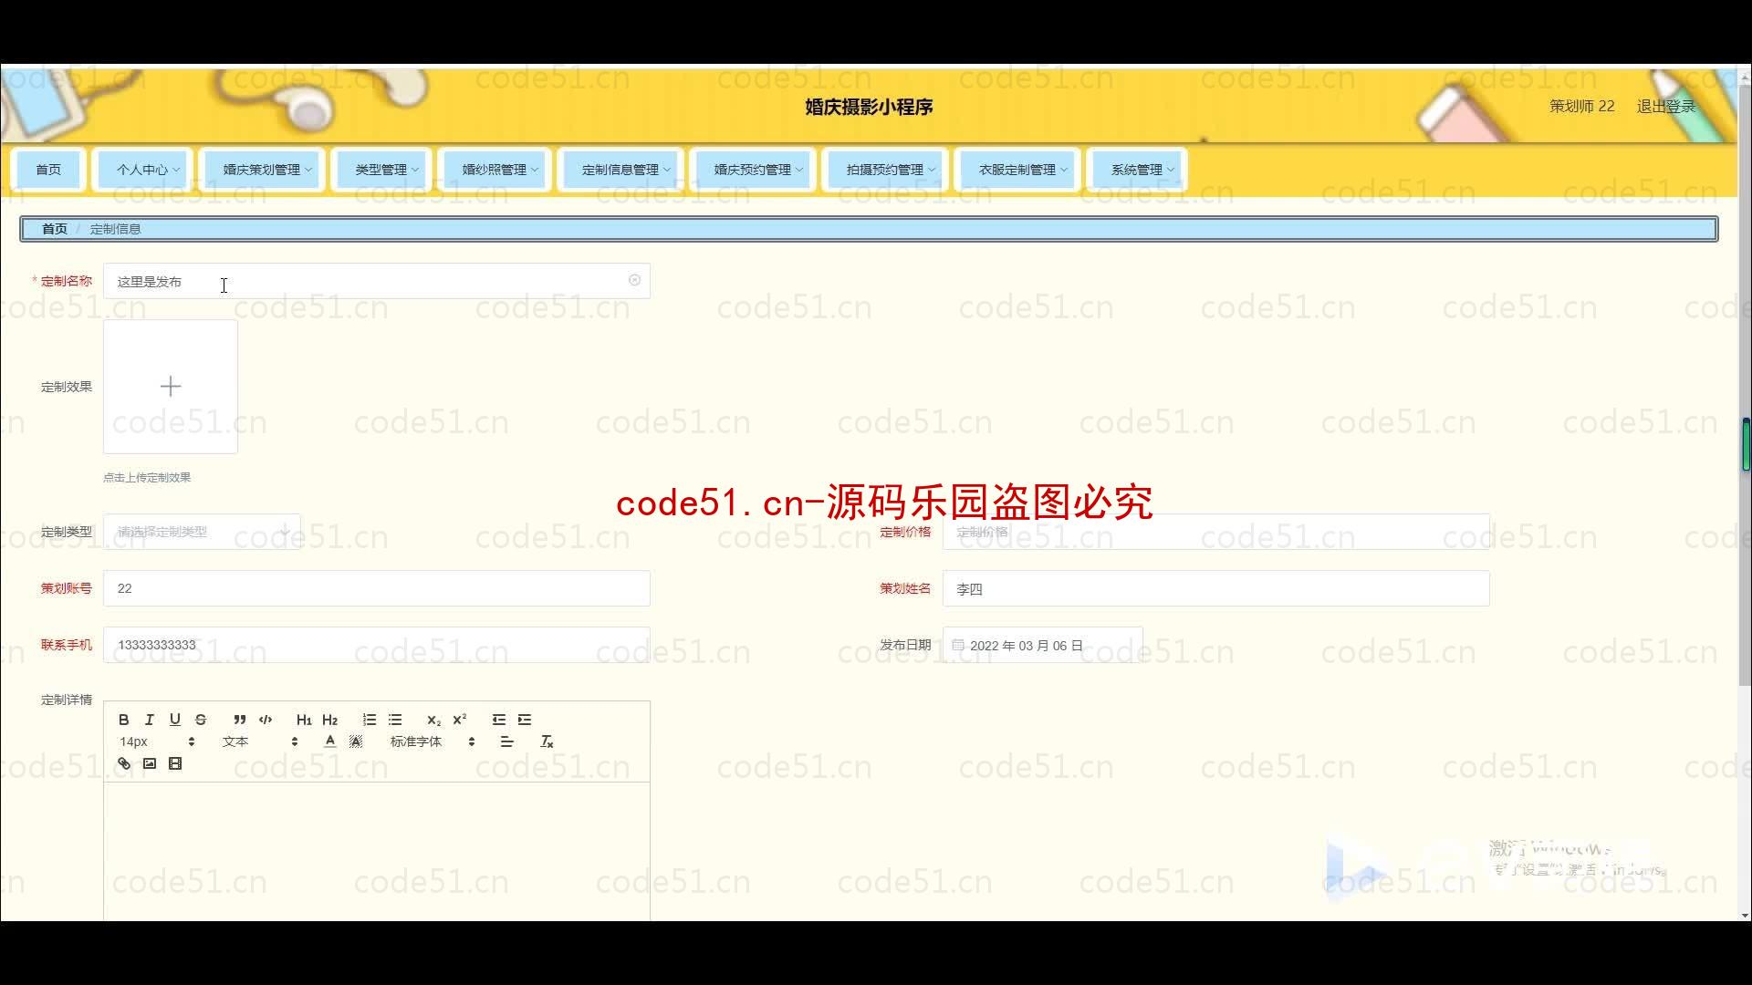Click the insert link icon in editor
The image size is (1752, 985).
point(123,762)
